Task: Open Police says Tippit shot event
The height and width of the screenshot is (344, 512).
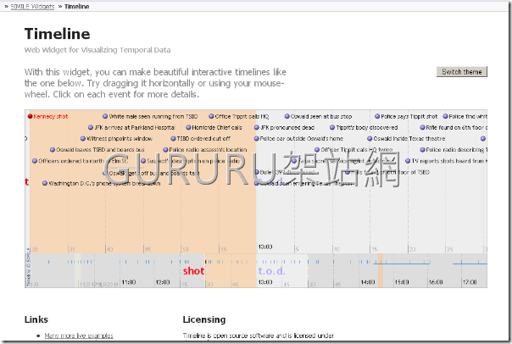Action: (x=406, y=117)
